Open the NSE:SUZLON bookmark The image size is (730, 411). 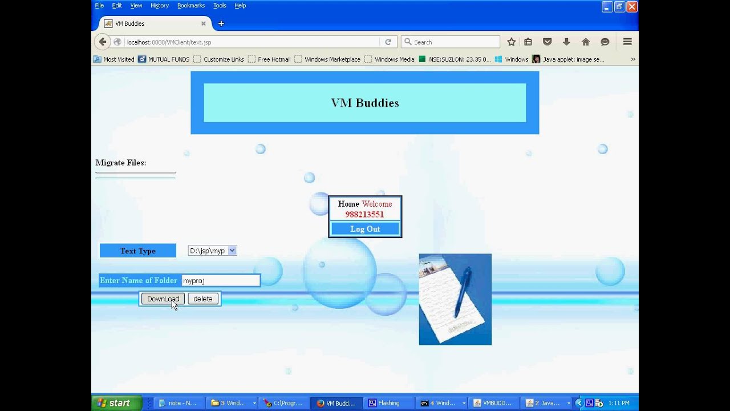(x=455, y=59)
